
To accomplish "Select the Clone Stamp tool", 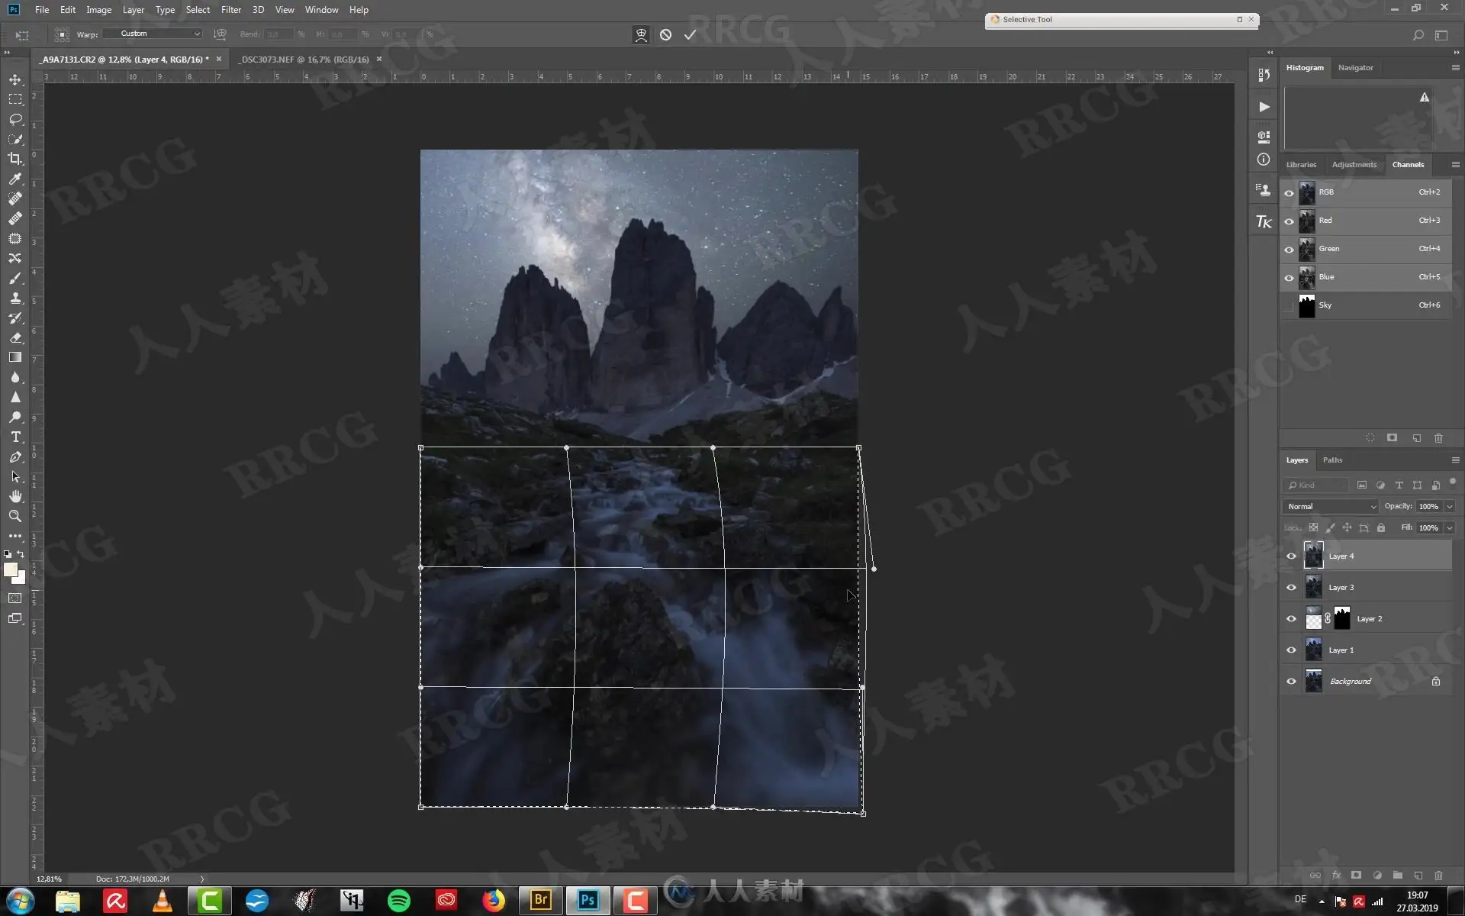I will (15, 298).
